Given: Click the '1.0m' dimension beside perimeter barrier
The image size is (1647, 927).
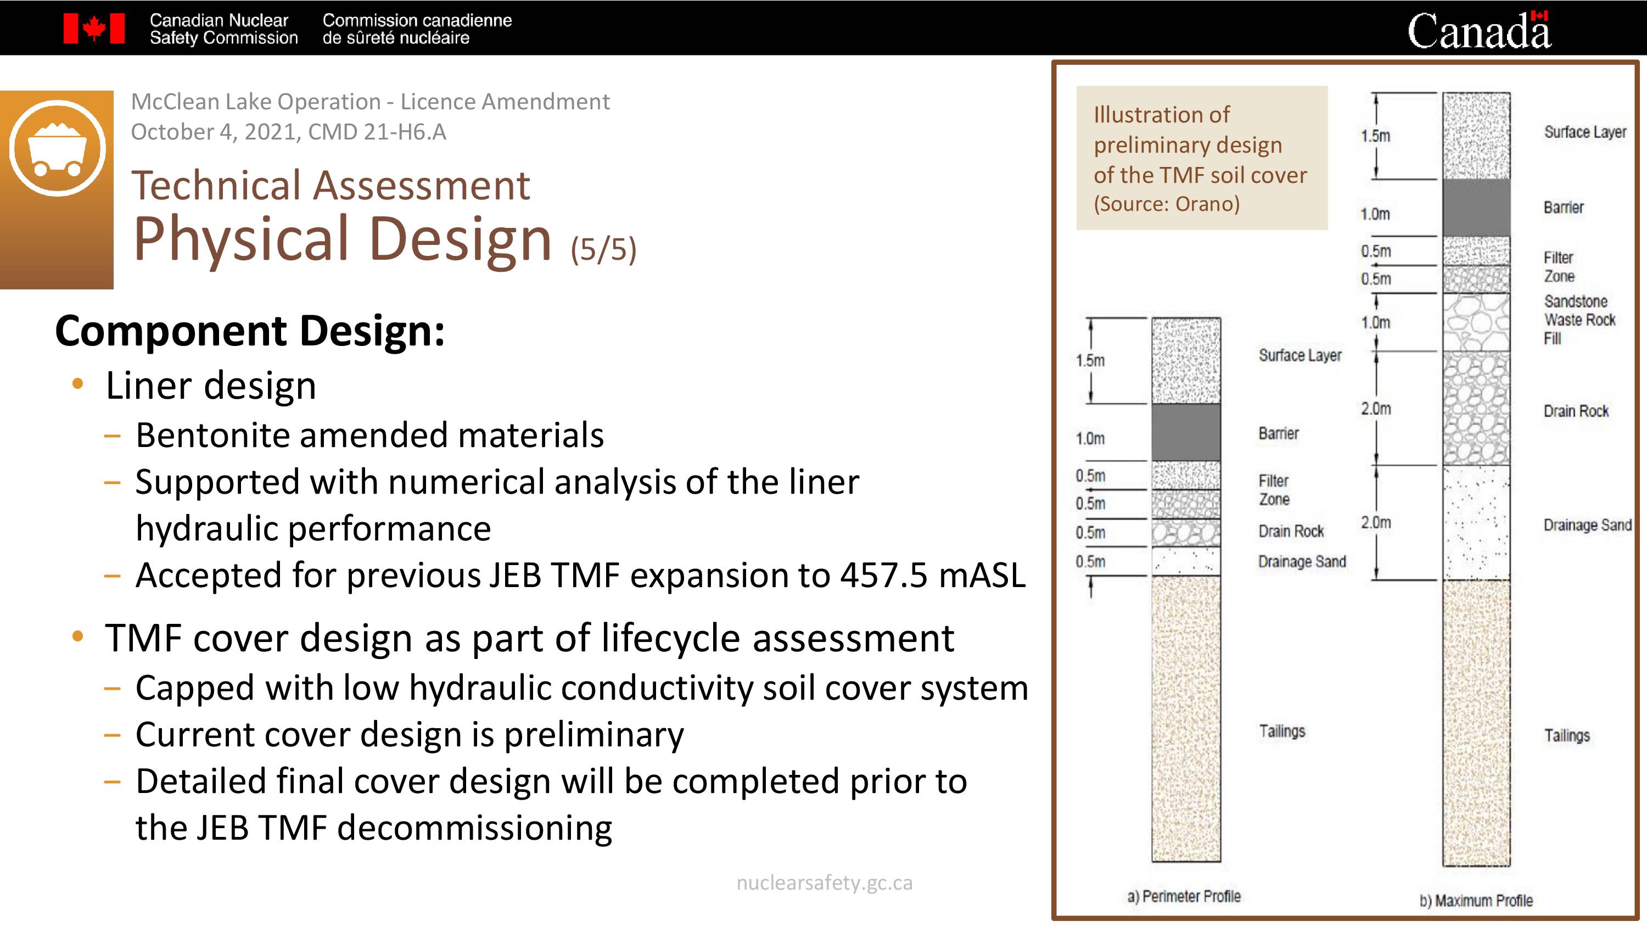Looking at the screenshot, I should [x=1090, y=439].
